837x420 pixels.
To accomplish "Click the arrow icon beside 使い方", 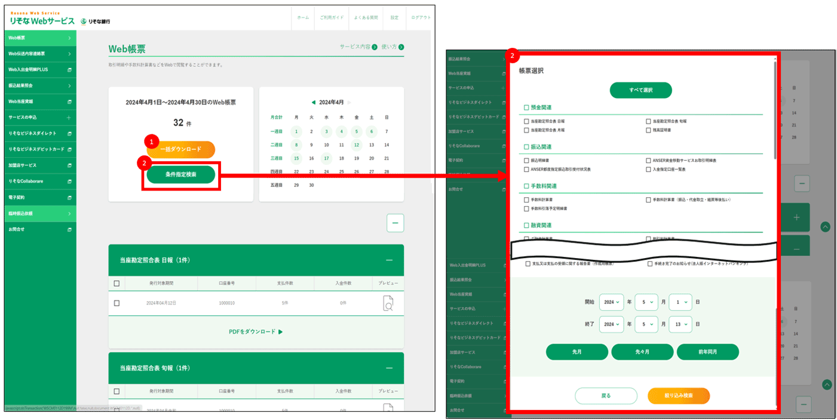I will 401,47.
